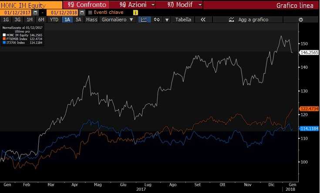Select the Mass time range
The width and height of the screenshot is (320, 193).
click(91, 20)
